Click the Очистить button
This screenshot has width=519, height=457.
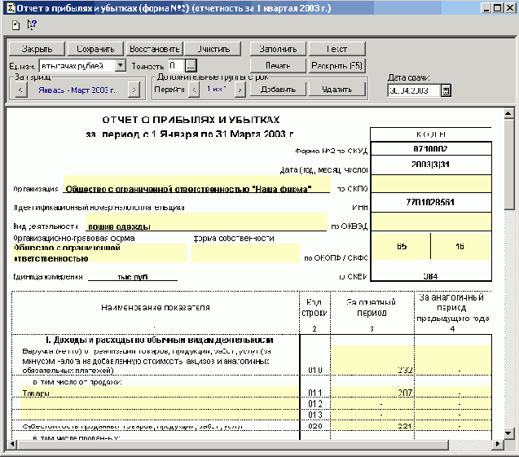(213, 48)
